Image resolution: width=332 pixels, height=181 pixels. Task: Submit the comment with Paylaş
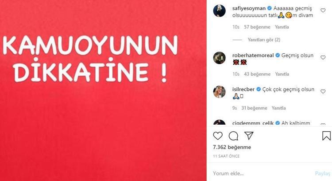[x=322, y=174]
